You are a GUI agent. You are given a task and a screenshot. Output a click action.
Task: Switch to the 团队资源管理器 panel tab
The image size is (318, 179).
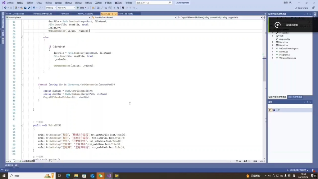tap(295, 97)
